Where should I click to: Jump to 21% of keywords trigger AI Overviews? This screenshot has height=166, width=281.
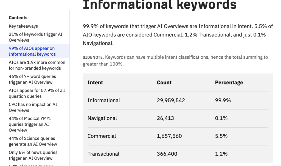36,37
